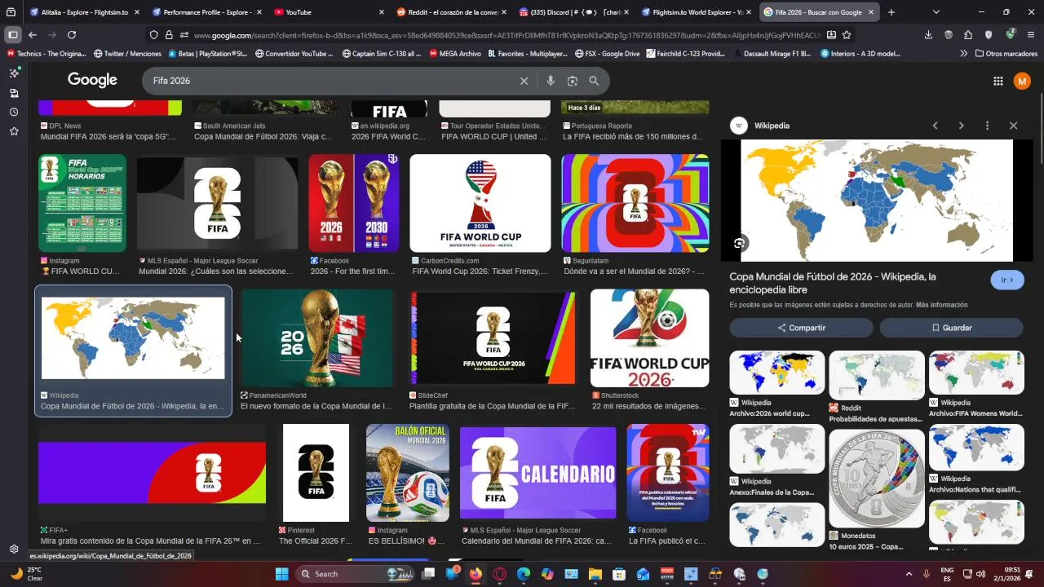Open sidebar bookmarks star icon

click(x=14, y=130)
